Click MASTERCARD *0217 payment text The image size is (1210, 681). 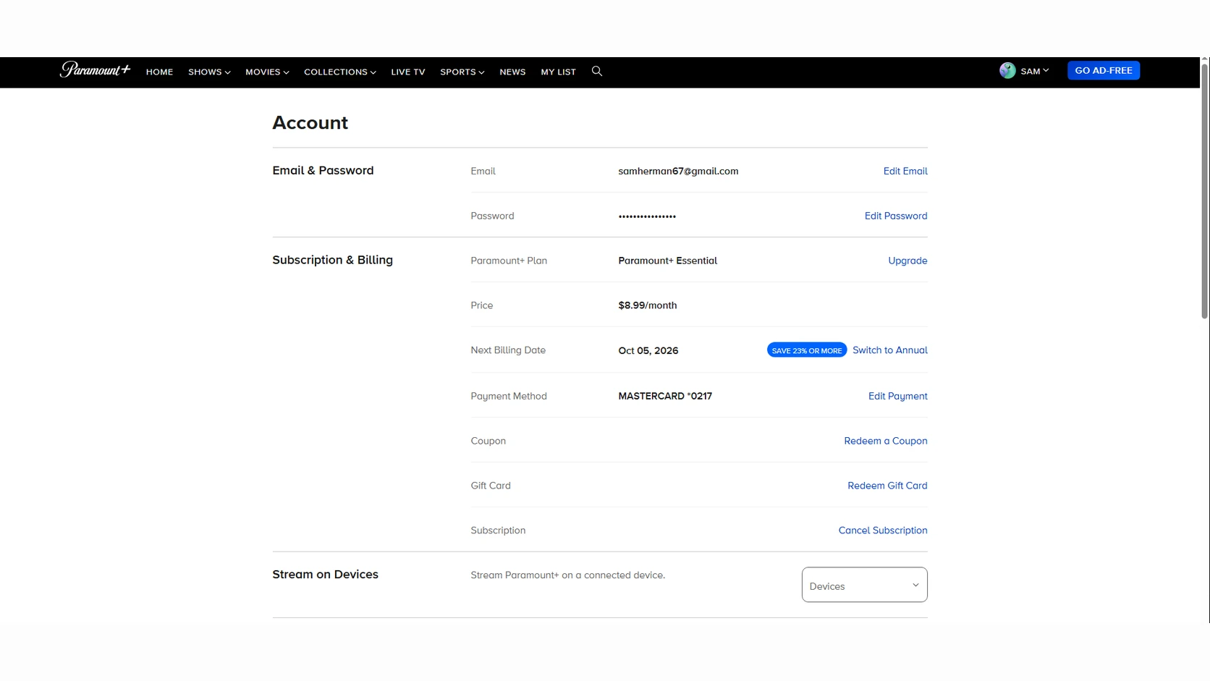click(x=665, y=396)
